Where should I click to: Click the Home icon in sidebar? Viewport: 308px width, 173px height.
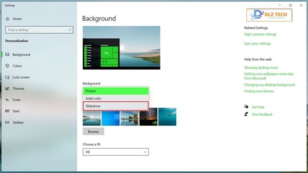(8, 19)
